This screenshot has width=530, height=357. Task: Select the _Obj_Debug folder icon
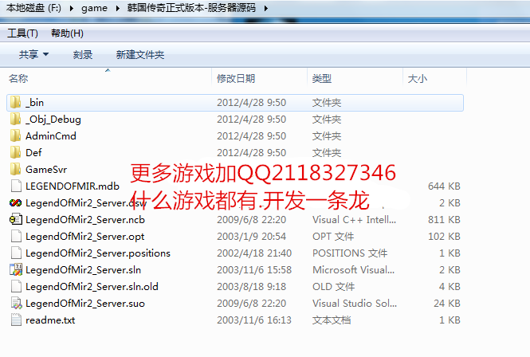[x=16, y=119]
